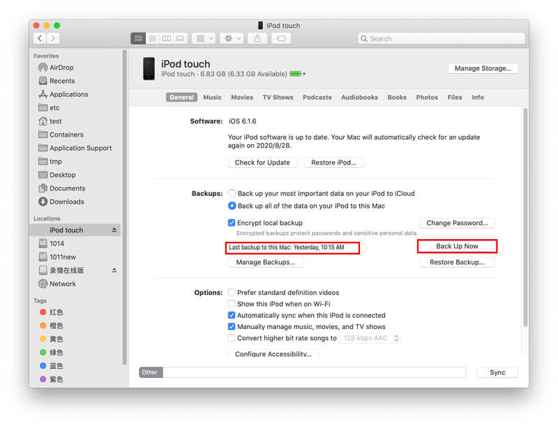Image resolution: width=558 pixels, height=426 pixels.
Task: Click Check for Update
Action: tap(262, 162)
